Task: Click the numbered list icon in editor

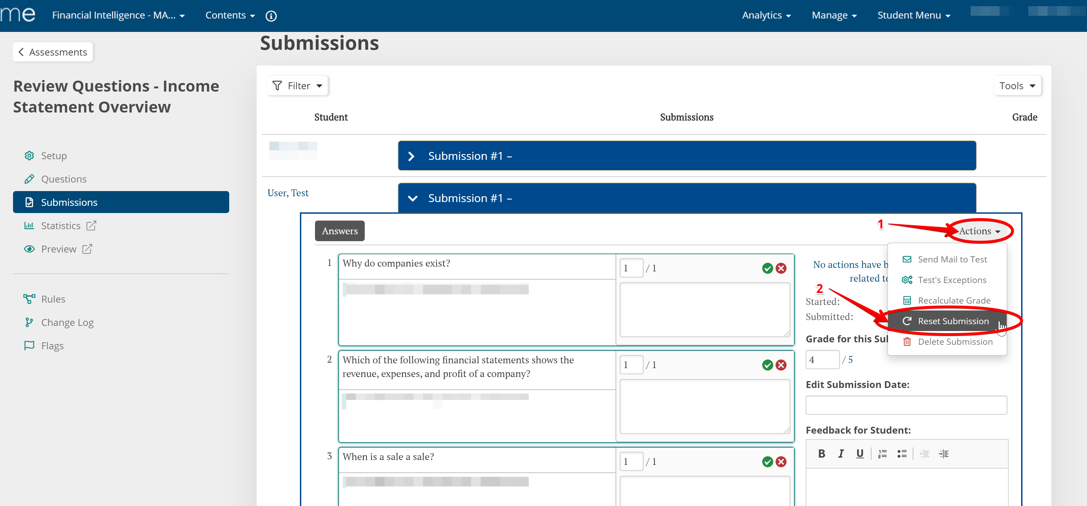Action: click(x=883, y=454)
